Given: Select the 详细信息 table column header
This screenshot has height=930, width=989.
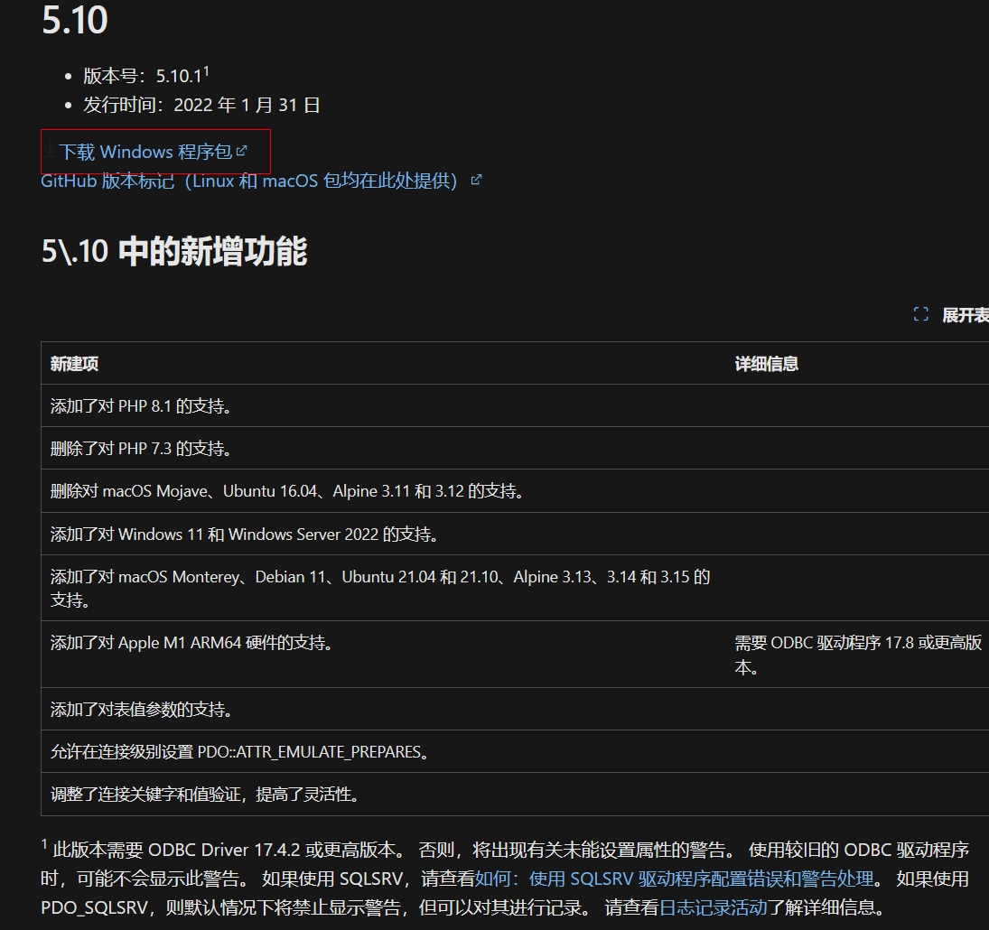Looking at the screenshot, I should point(767,363).
